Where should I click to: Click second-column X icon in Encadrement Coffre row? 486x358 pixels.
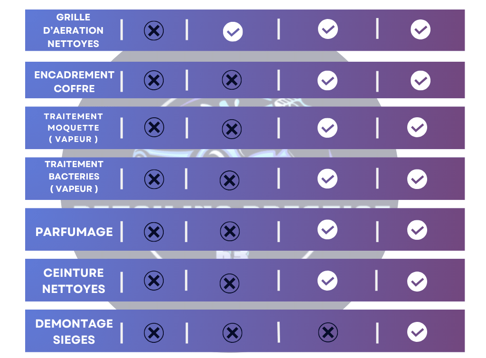click(232, 80)
